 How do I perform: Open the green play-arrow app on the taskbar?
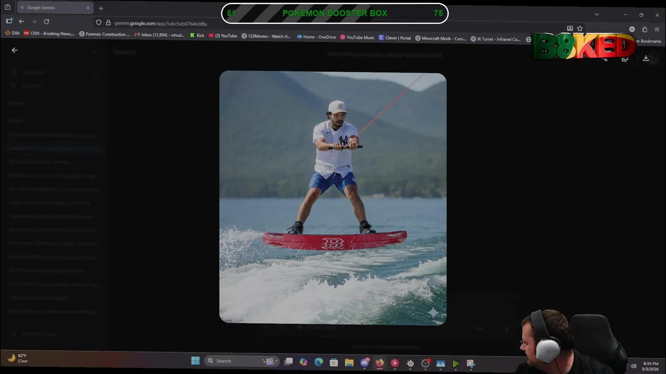click(456, 364)
